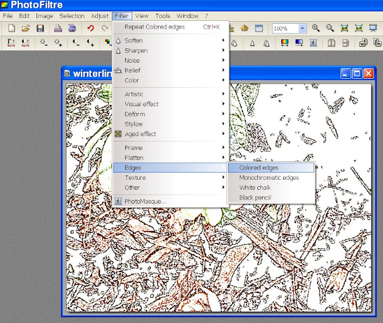Increase contrast with half-circle plus icon
Viewport: 383px width, 323px height.
coord(90,43)
